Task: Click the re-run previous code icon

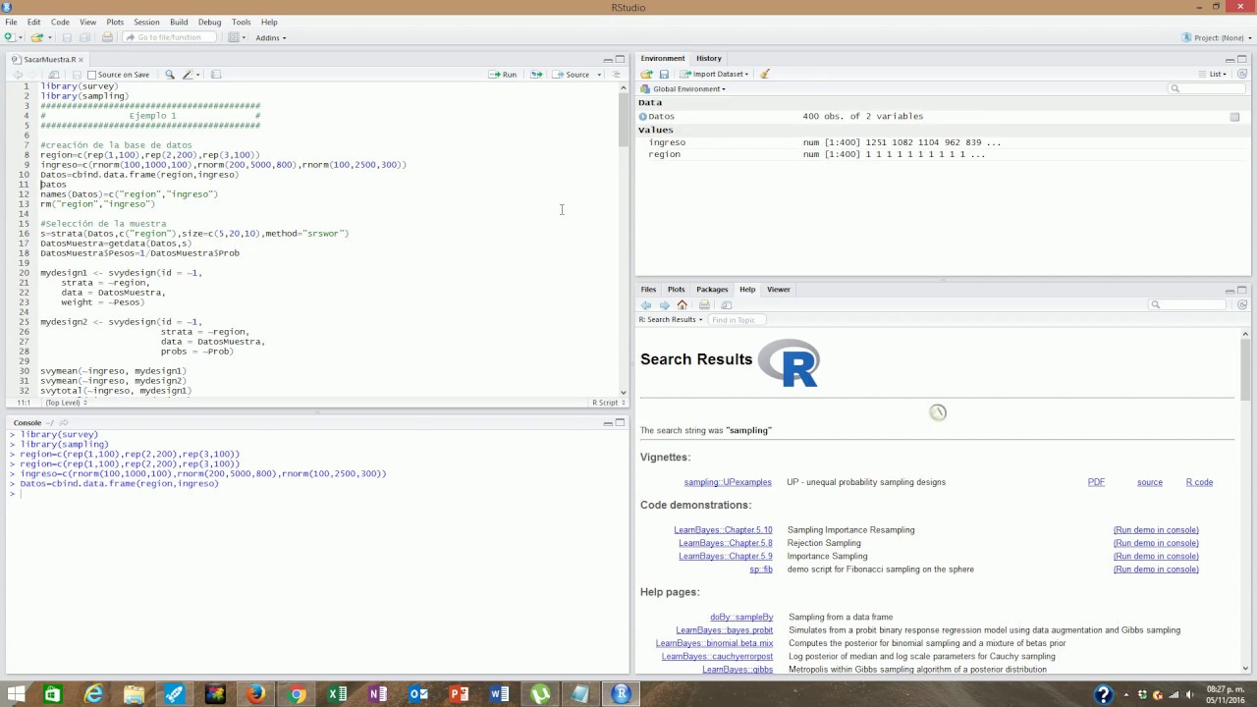Action: pos(536,75)
